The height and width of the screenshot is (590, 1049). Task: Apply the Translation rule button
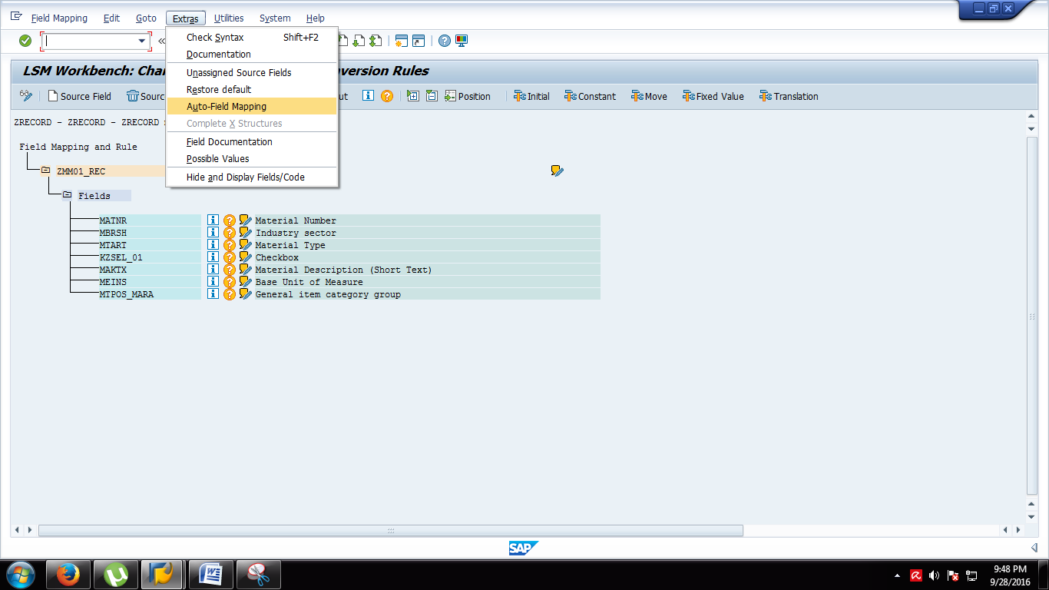coord(789,96)
